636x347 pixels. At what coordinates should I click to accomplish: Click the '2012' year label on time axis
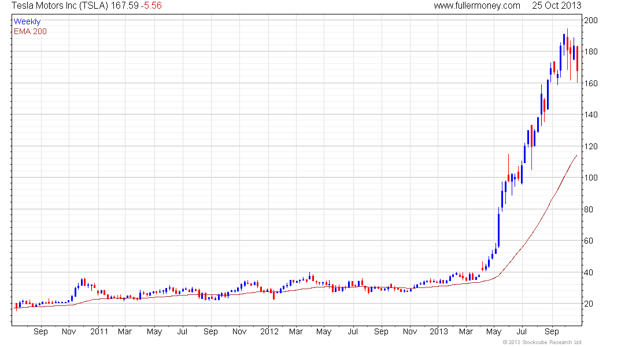pos(269,331)
